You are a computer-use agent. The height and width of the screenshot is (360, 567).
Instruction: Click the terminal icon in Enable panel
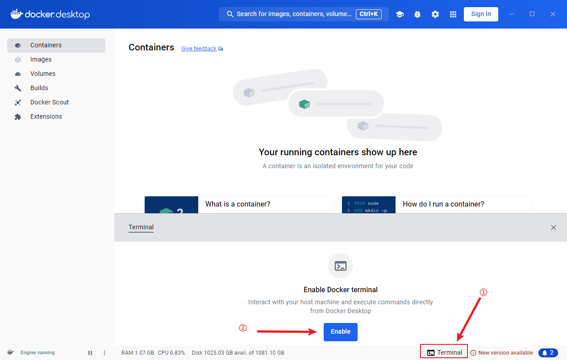click(x=340, y=266)
